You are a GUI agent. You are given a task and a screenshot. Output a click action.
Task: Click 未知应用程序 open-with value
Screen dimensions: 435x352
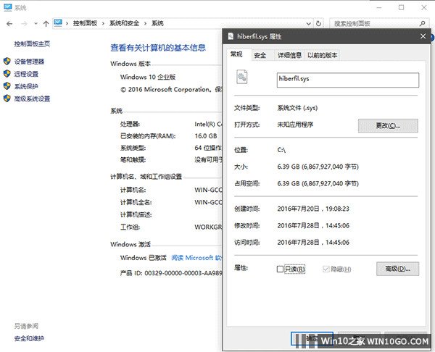point(295,125)
